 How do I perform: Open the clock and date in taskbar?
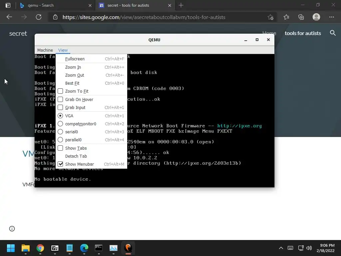pos(326,248)
